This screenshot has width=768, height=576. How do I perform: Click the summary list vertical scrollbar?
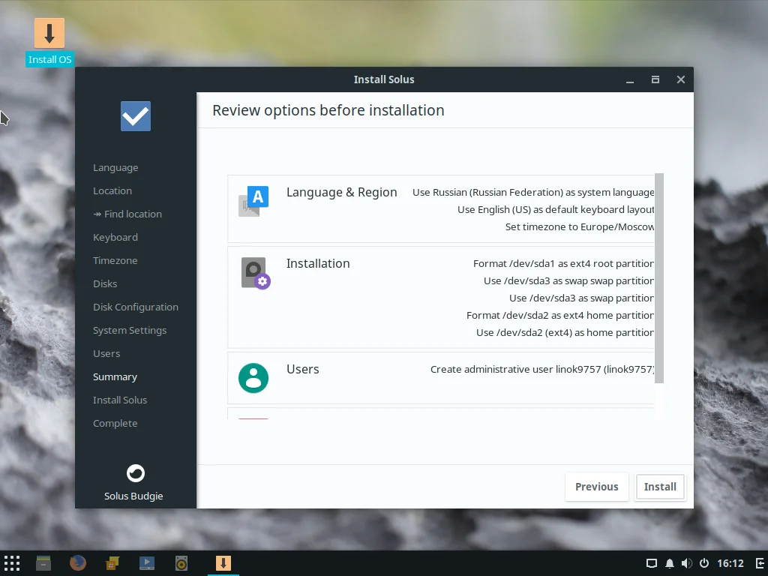click(x=659, y=277)
